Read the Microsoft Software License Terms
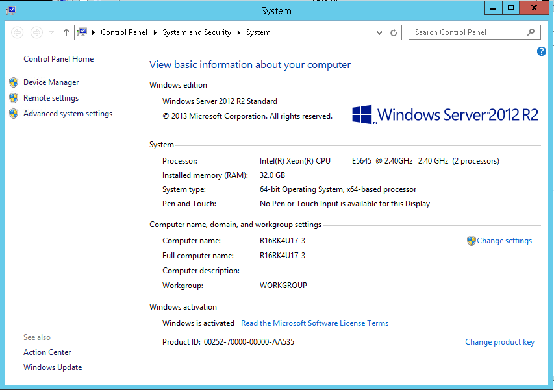The height and width of the screenshot is (390, 554). (314, 323)
